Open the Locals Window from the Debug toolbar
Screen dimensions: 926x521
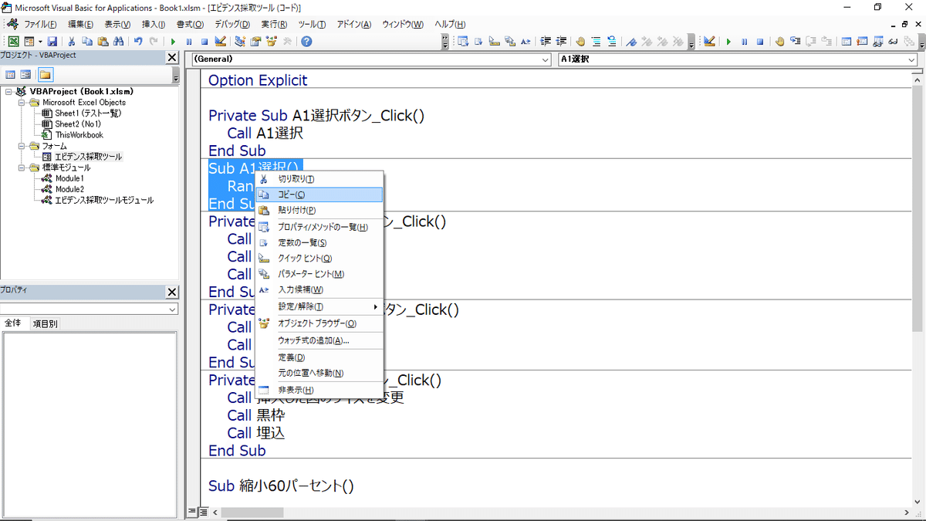click(845, 41)
